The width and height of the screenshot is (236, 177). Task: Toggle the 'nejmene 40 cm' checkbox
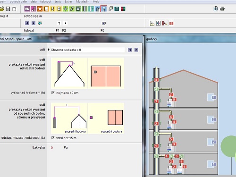[53, 93]
